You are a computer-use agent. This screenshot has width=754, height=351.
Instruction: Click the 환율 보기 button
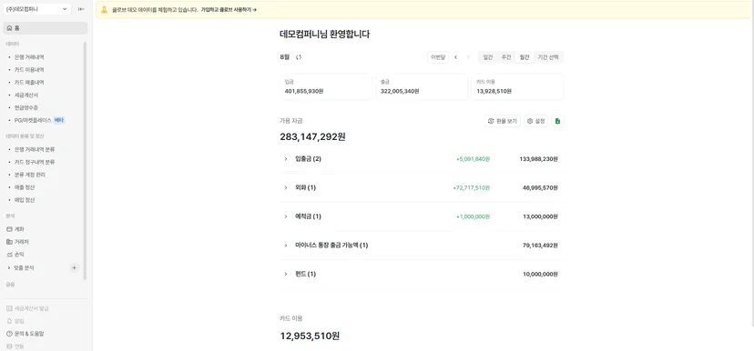pyautogui.click(x=502, y=121)
